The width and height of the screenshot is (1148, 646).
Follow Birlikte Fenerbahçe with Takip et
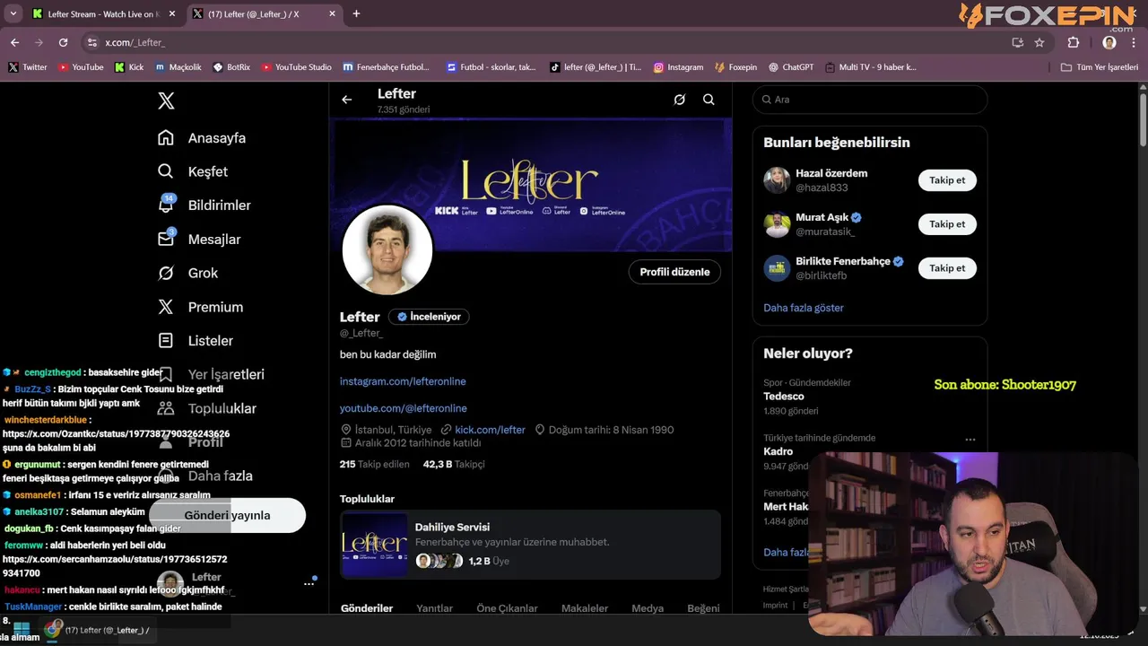click(x=947, y=268)
